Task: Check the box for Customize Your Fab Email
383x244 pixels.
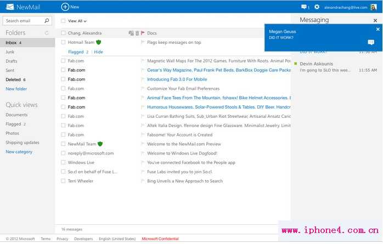Action: point(63,88)
